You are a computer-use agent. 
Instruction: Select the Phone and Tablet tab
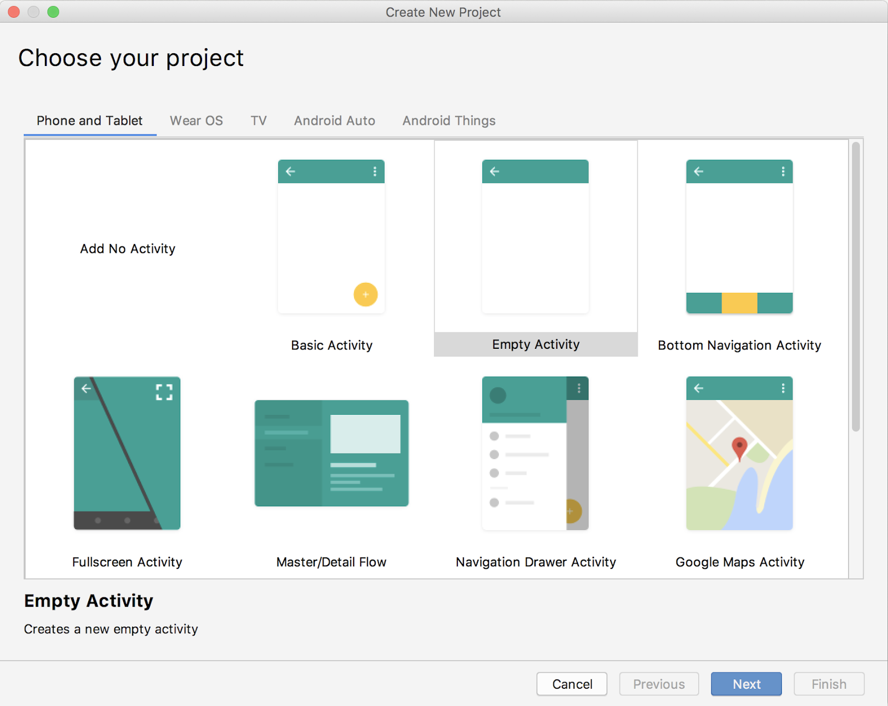point(89,121)
